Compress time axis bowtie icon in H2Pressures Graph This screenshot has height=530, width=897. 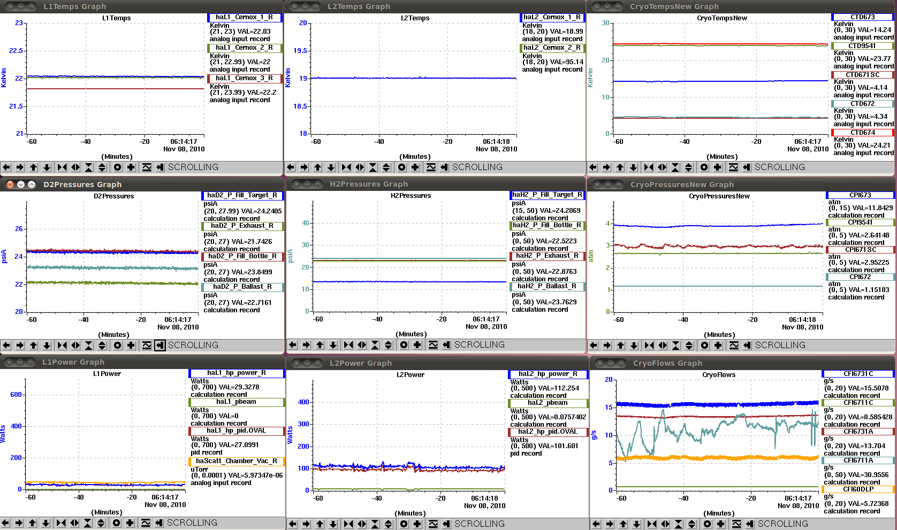pyautogui.click(x=348, y=345)
